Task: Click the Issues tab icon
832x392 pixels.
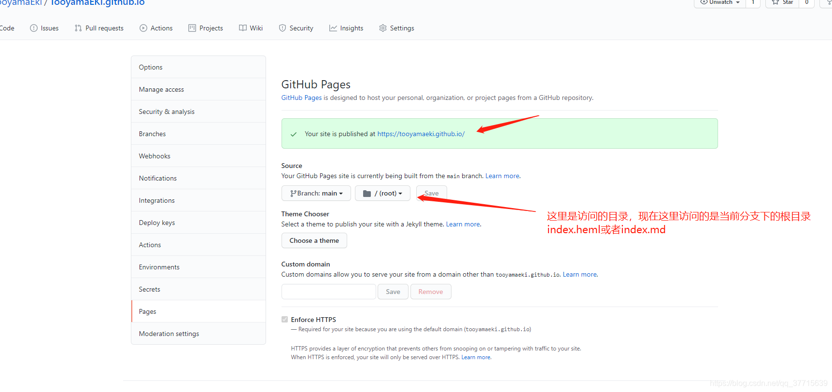Action: [x=34, y=28]
